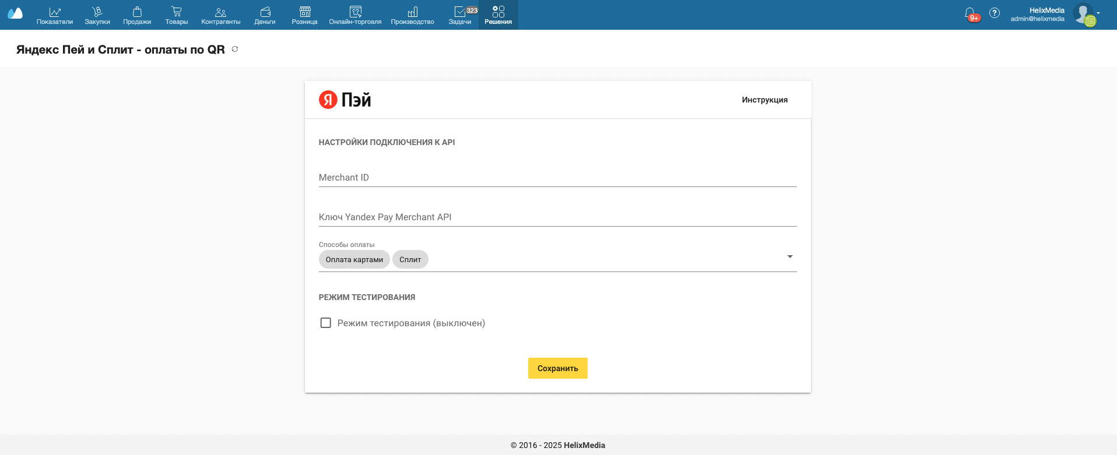Open the Показатели section
1117x455 pixels.
pos(55,15)
